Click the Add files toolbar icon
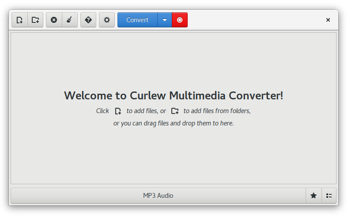The width and height of the screenshot is (348, 216). point(19,20)
